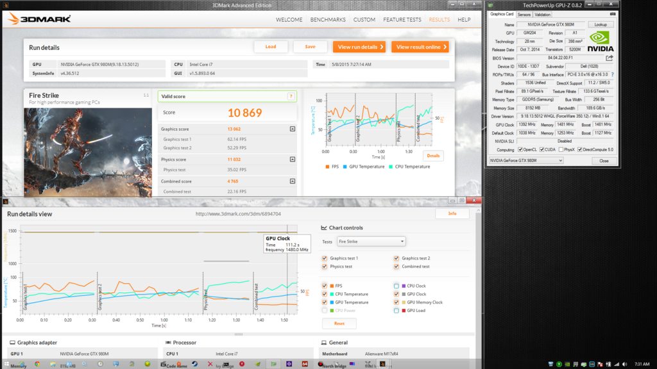Uncheck the GPU Clock checkbox

point(396,294)
